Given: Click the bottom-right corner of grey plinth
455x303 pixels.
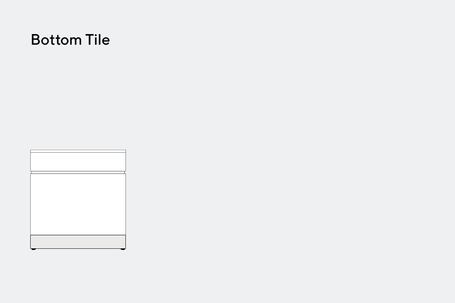Looking at the screenshot, I should 126,248.
